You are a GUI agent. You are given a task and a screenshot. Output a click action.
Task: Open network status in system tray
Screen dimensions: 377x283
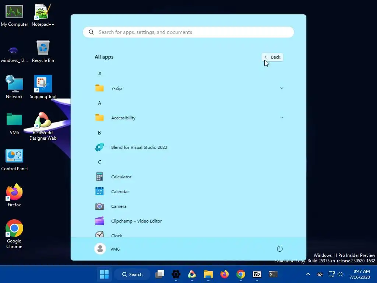(332, 274)
